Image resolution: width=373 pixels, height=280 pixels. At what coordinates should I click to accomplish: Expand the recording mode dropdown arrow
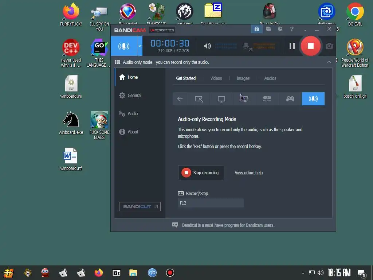(140, 46)
